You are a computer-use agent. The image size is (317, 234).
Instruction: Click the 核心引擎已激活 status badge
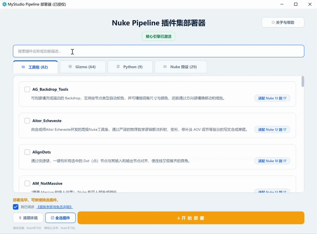pos(158,37)
